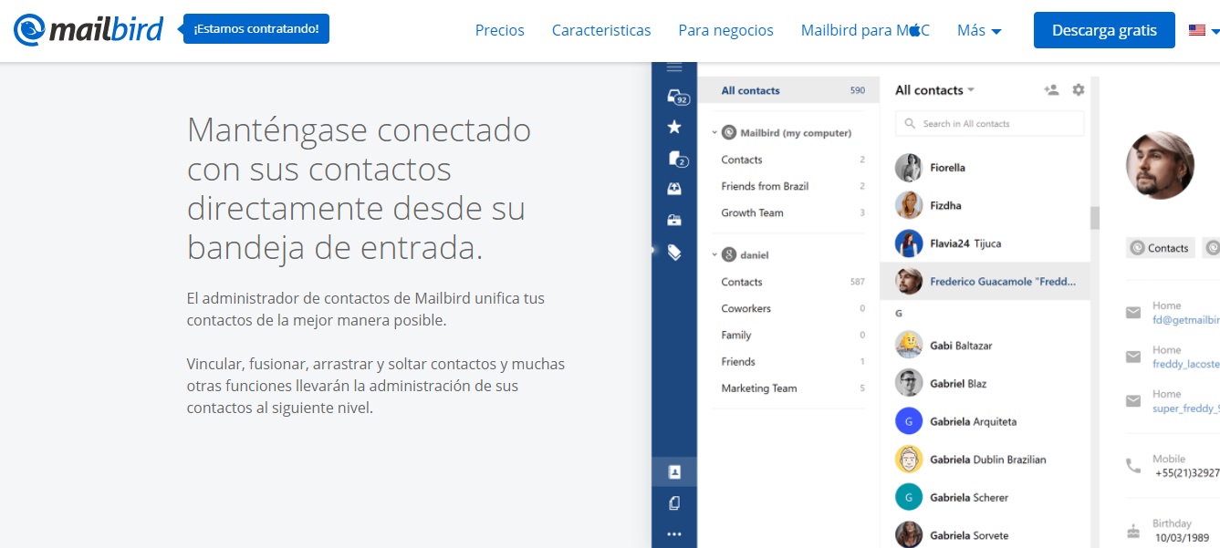Select contact Gabriela Dublin Brazilian
Image resolution: width=1220 pixels, height=548 pixels.
[985, 460]
